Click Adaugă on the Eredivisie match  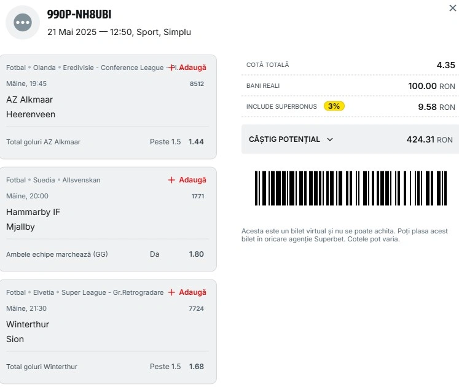[x=192, y=68]
